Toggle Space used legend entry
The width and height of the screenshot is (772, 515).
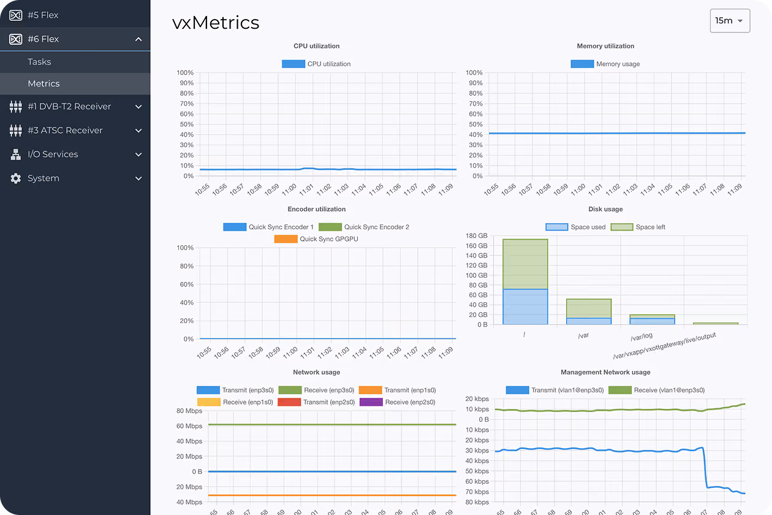[575, 227]
